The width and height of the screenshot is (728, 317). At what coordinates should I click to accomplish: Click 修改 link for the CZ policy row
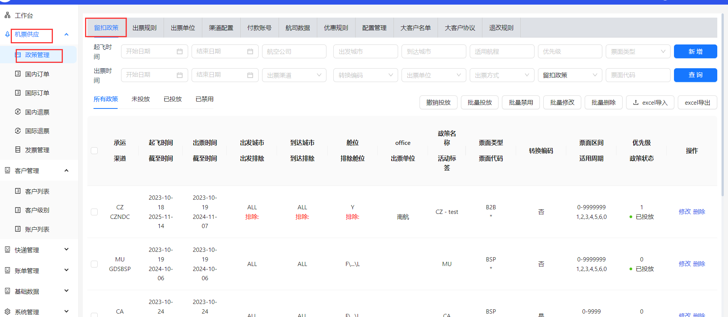tap(684, 212)
